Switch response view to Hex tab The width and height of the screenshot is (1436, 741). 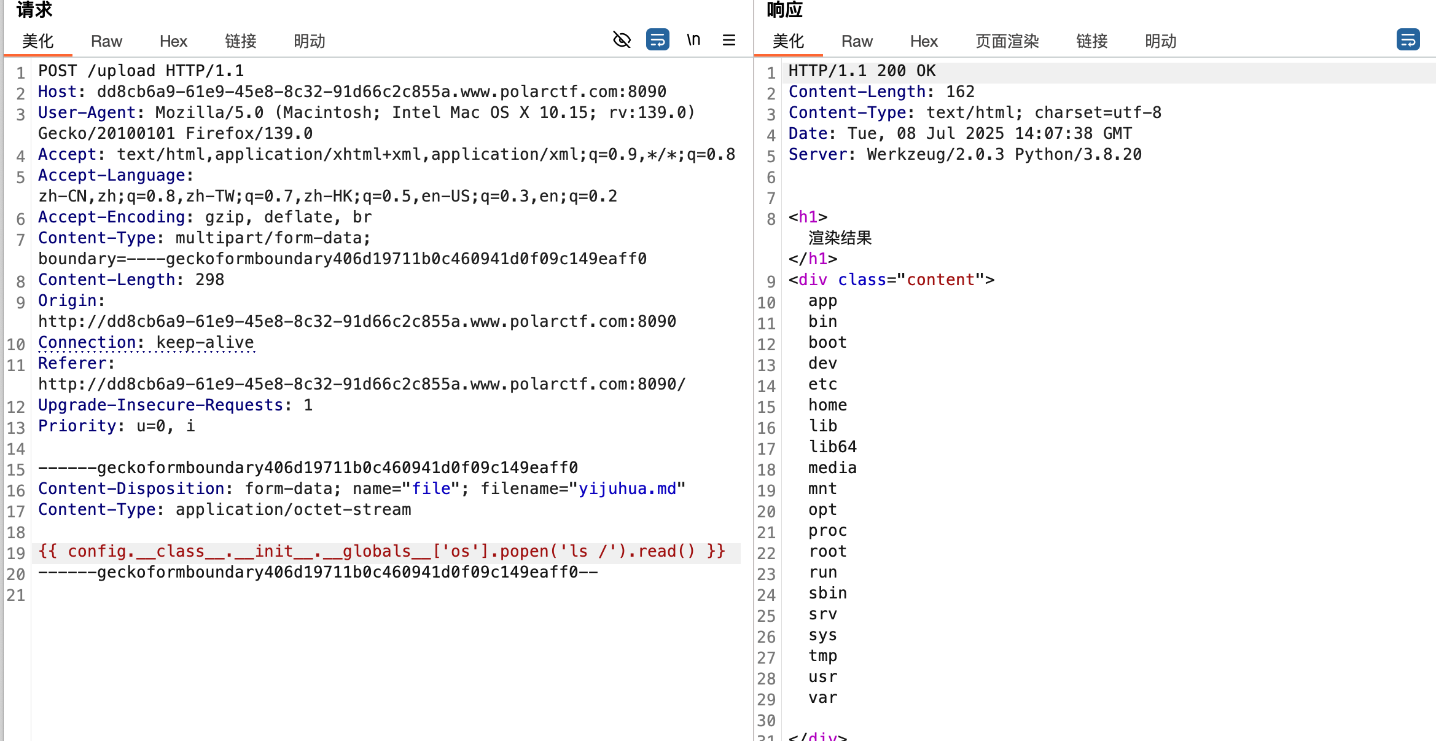point(924,41)
